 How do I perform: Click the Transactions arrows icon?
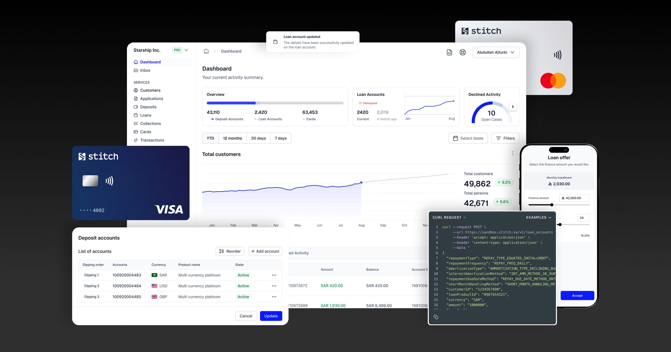136,140
